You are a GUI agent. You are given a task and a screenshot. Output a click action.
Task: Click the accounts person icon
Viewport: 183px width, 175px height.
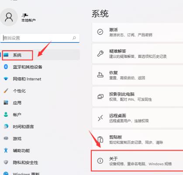[6, 115]
